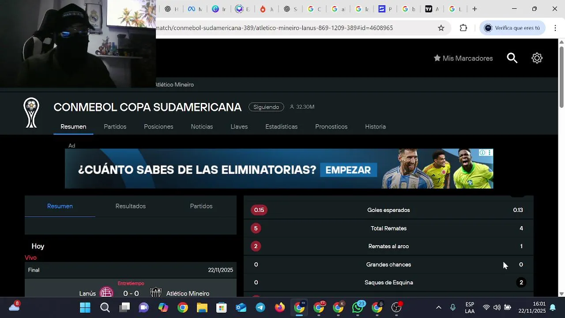Open the clock and date in taskbar
This screenshot has width=565, height=318.
(532, 307)
